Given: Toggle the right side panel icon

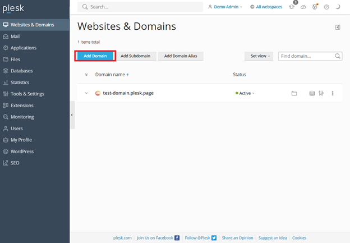Looking at the screenshot, I should pos(338,27).
